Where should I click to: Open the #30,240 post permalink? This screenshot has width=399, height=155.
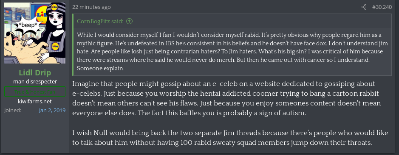(x=382, y=7)
